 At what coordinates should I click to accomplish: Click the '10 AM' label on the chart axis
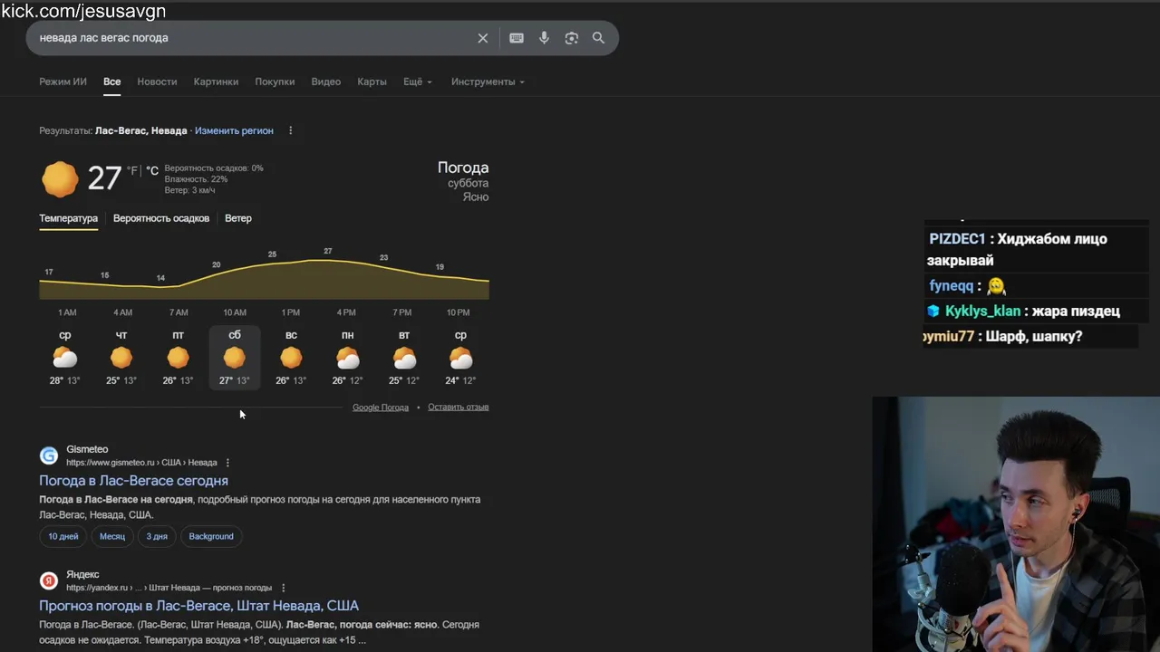(235, 312)
